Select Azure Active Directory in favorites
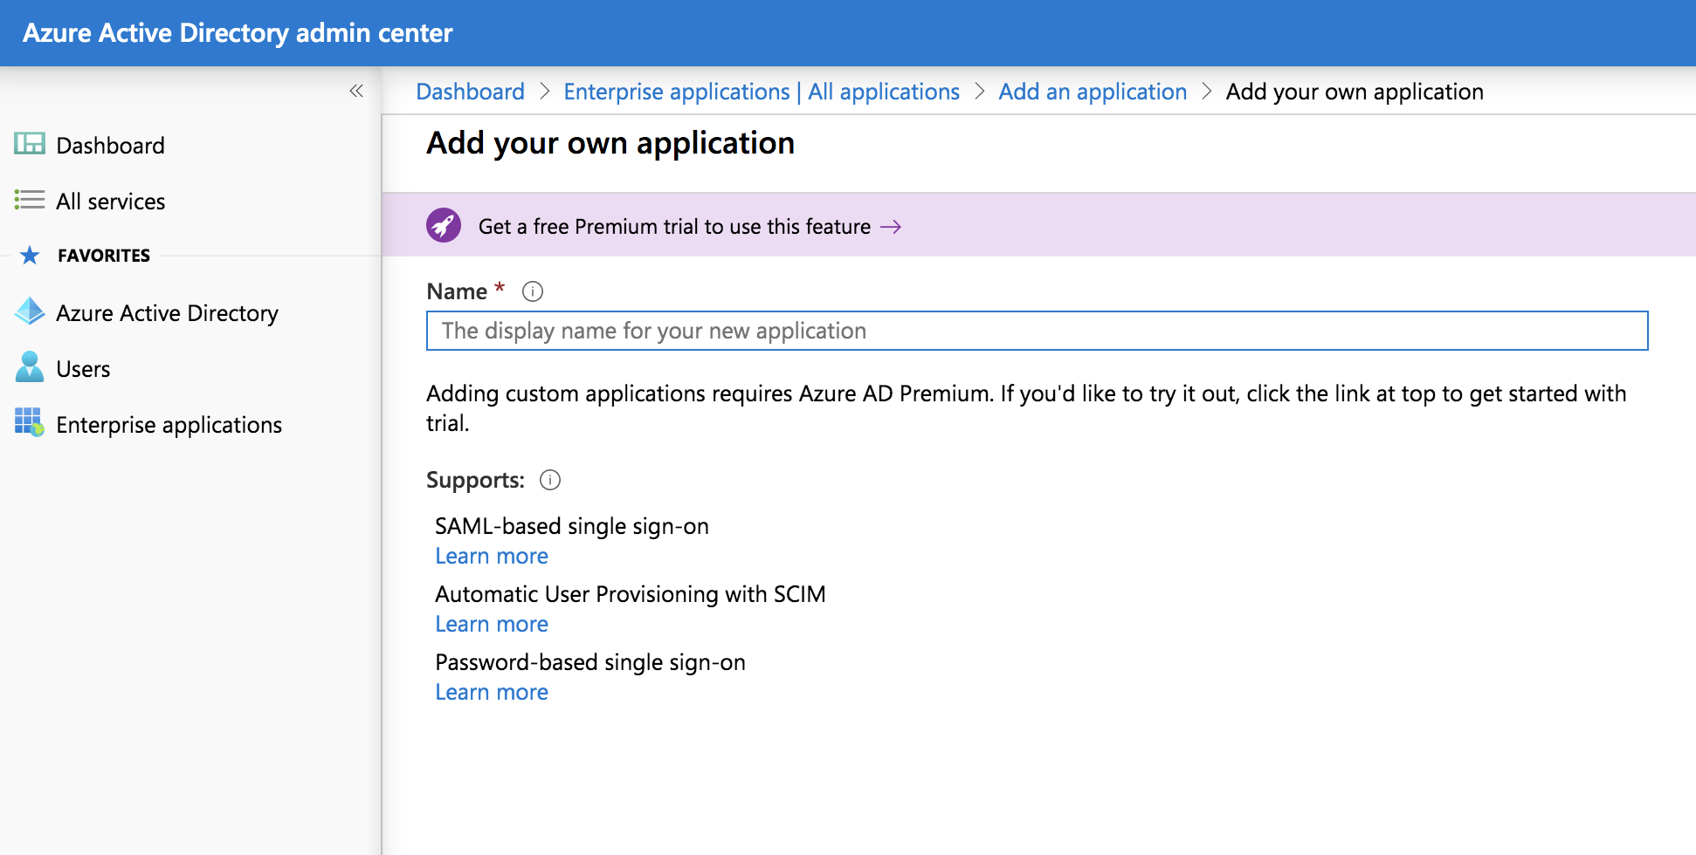 pos(168,312)
